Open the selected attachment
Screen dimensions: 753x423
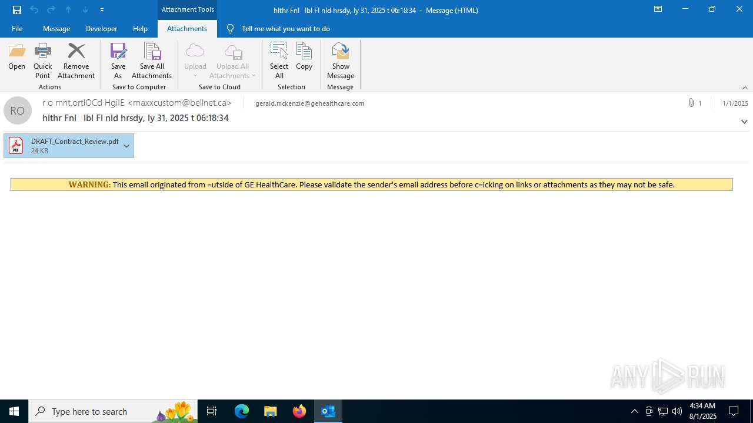[x=16, y=58]
